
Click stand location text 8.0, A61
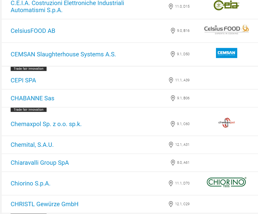coord(183,163)
